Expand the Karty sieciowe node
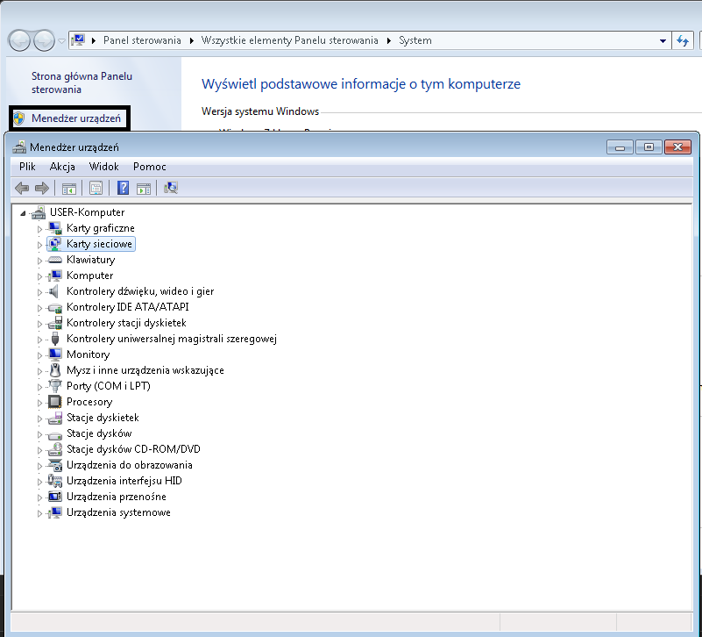 coord(39,245)
